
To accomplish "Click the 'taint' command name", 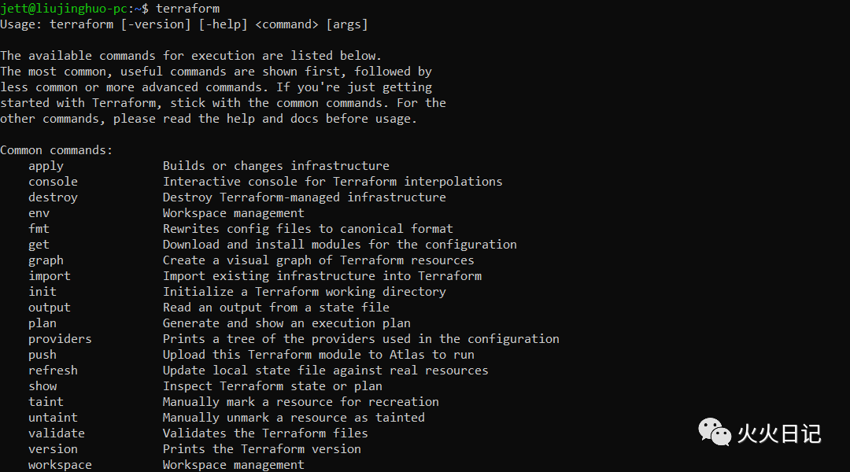I will pyautogui.click(x=46, y=402).
